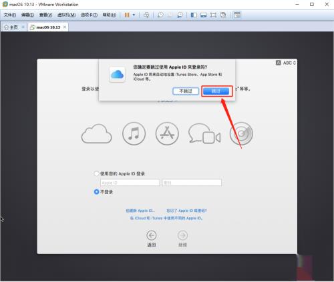Open the 编辑(E) menu
Image resolution: width=334 pixels, height=282 pixels.
coord(27,15)
